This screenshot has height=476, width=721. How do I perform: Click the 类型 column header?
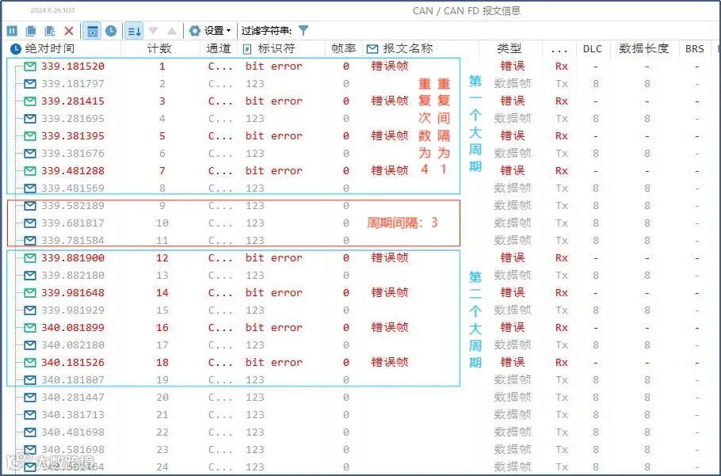pos(509,48)
